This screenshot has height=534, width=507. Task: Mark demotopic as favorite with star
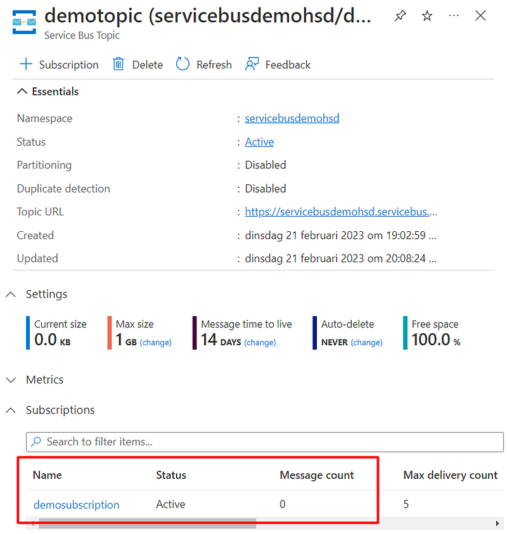pyautogui.click(x=427, y=16)
